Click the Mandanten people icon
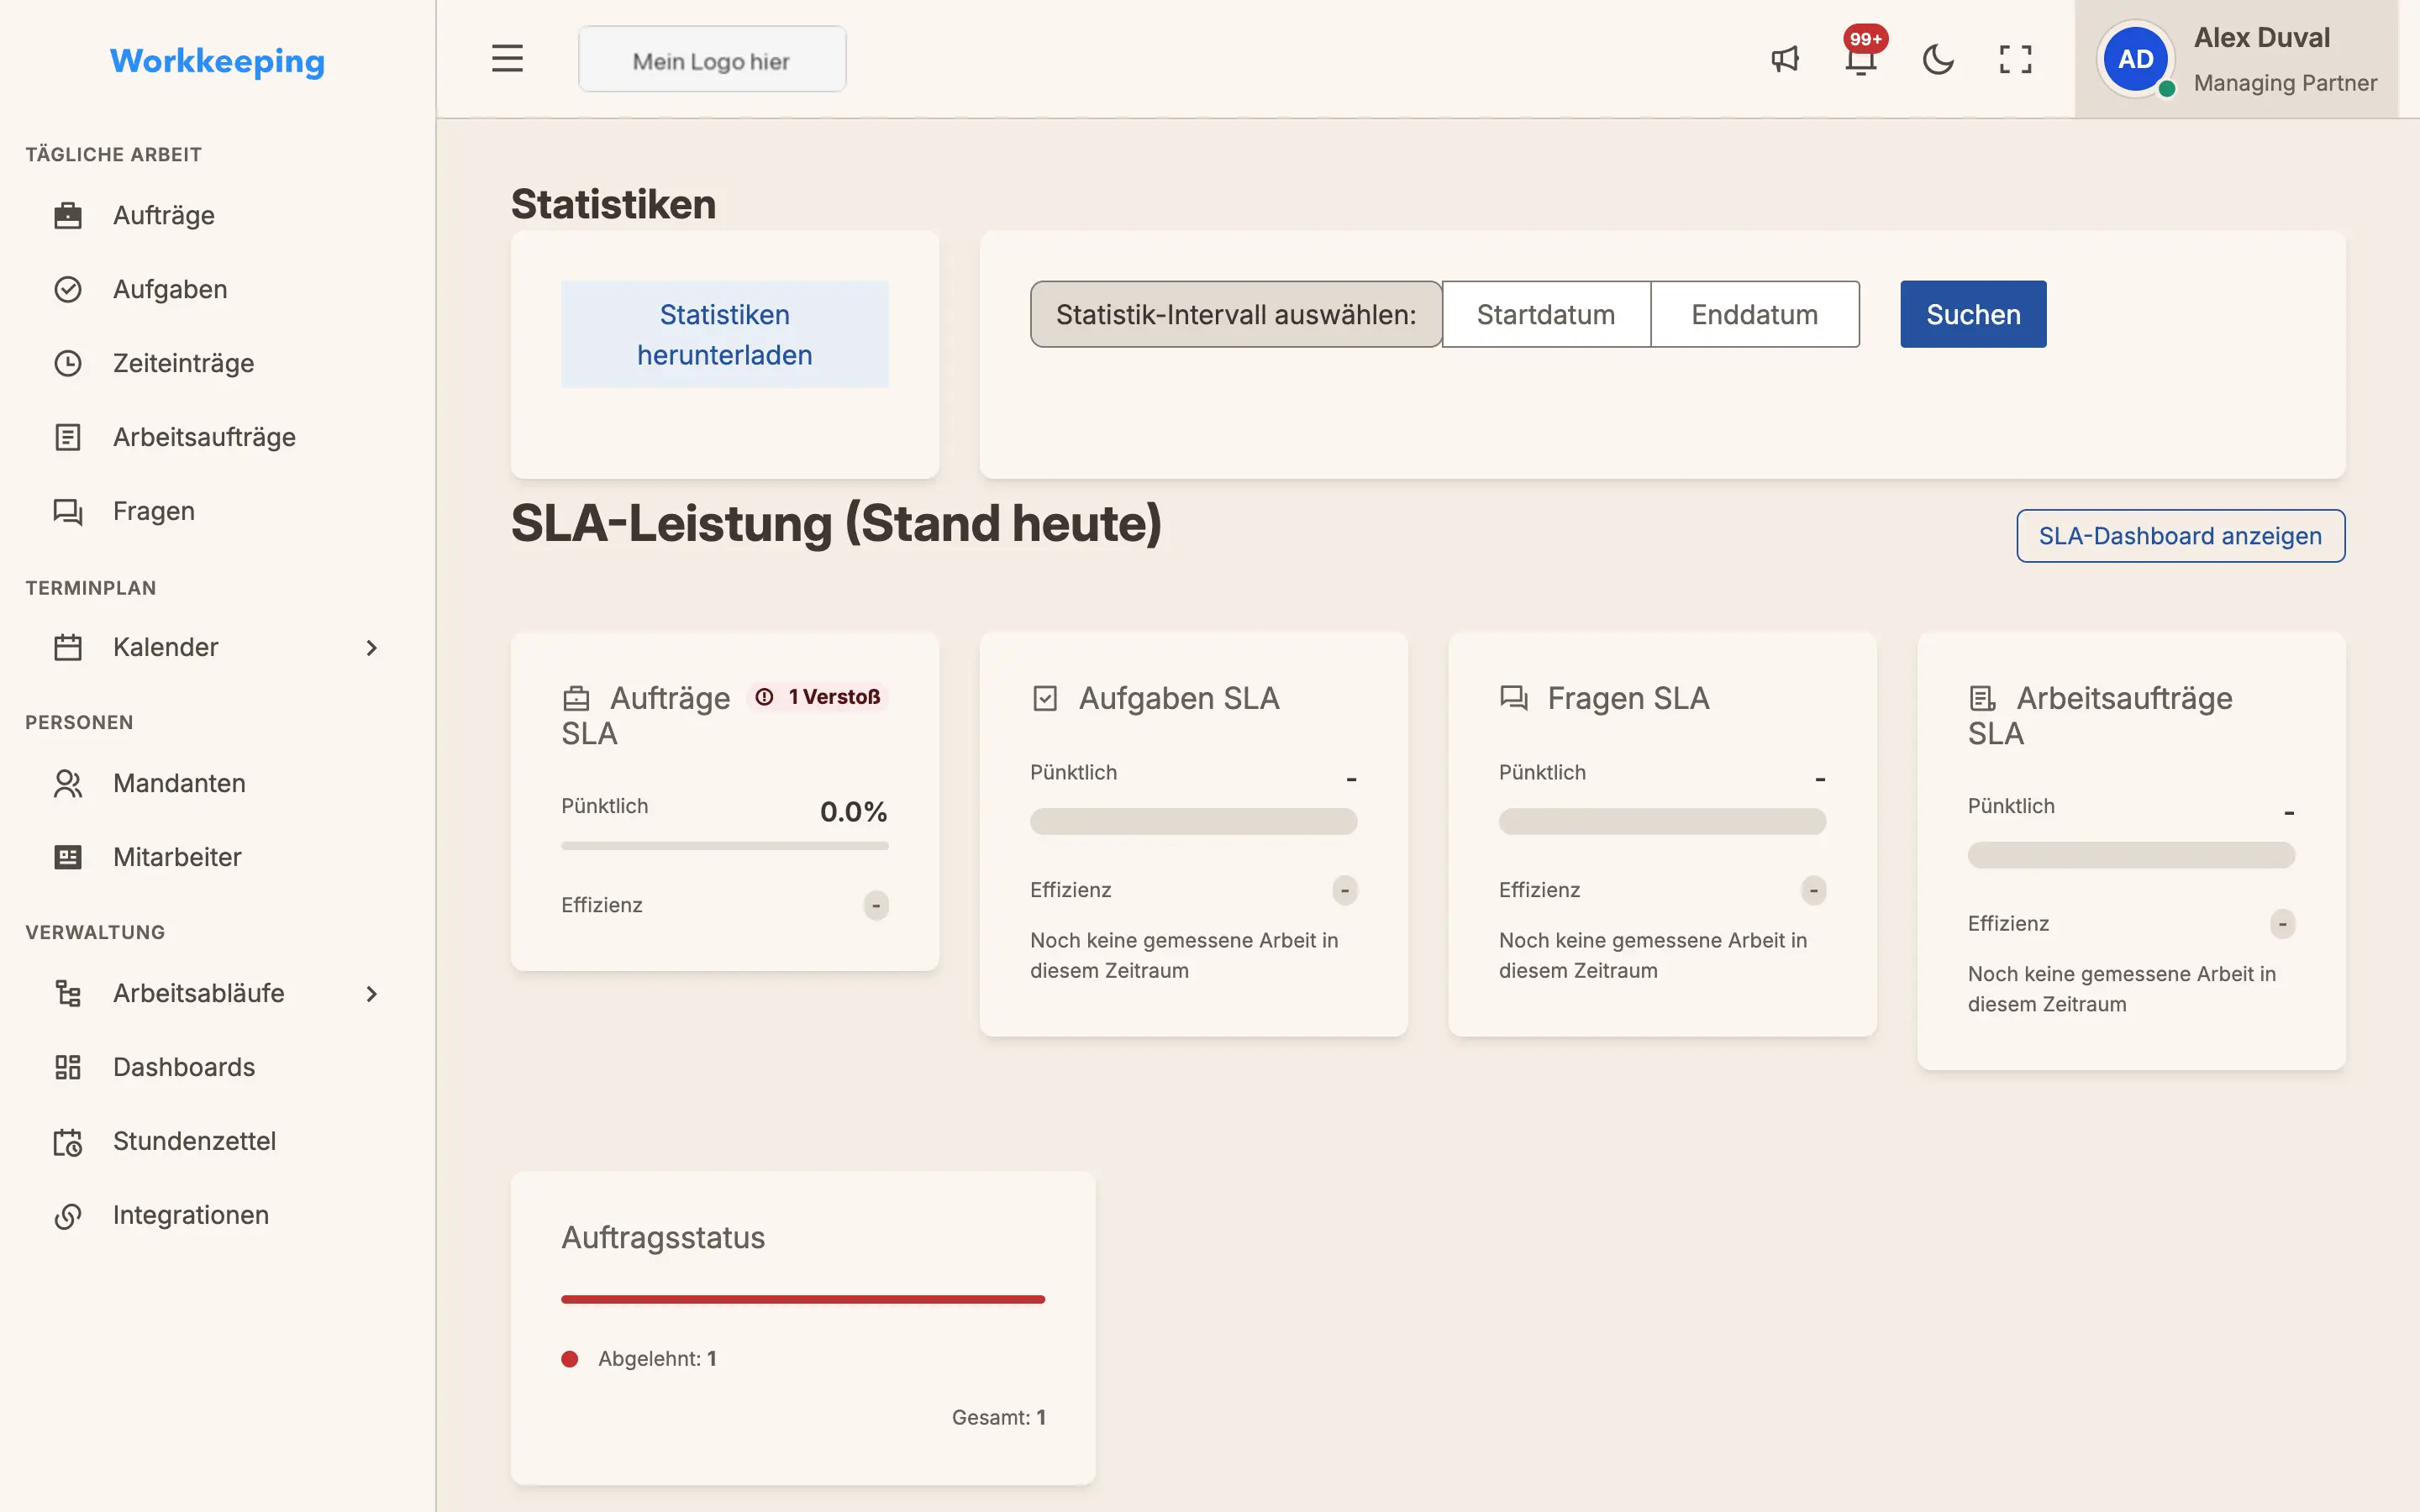 pyautogui.click(x=68, y=783)
